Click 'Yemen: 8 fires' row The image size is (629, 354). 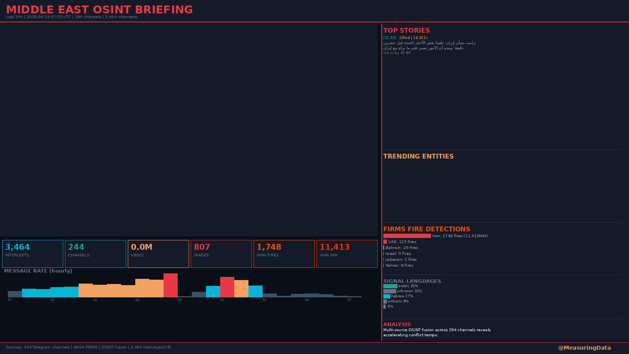pos(398,265)
